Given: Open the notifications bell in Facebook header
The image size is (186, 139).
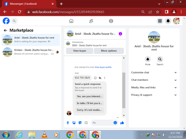Looking at the screenshot, I should point(168,21).
